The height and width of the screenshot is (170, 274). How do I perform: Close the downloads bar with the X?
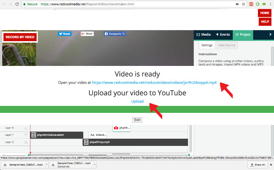[x=270, y=165]
